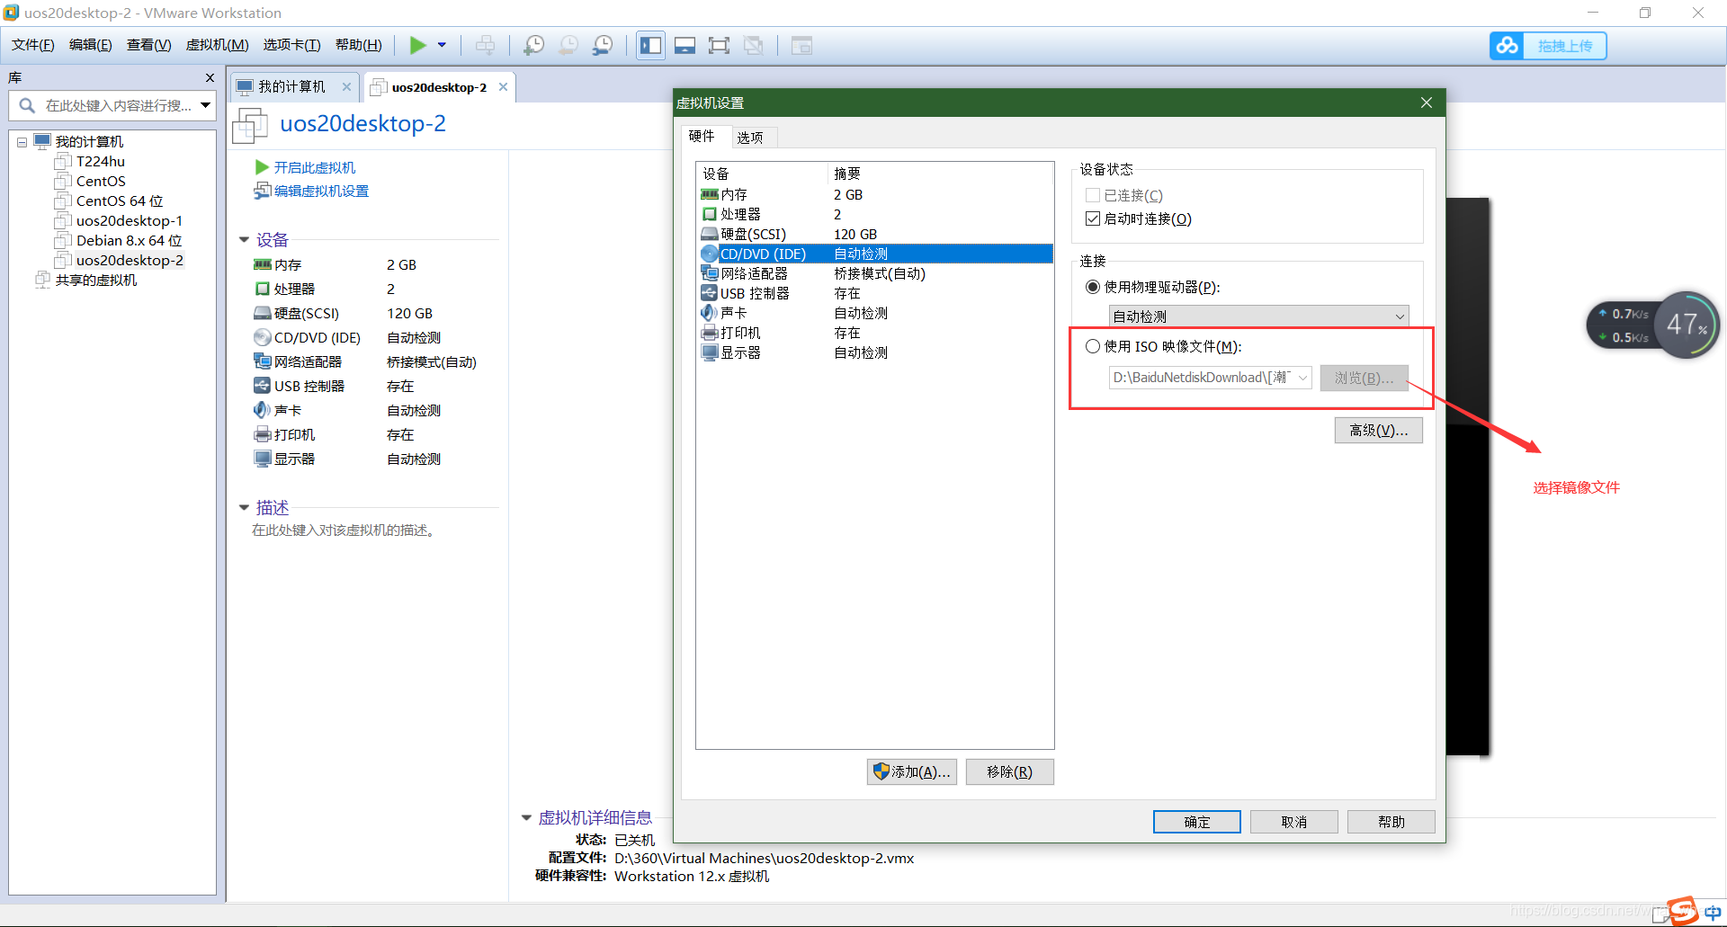The width and height of the screenshot is (1727, 927).
Task: Click the CD/DVD (IDE) icon in main devices list
Action: 263,338
